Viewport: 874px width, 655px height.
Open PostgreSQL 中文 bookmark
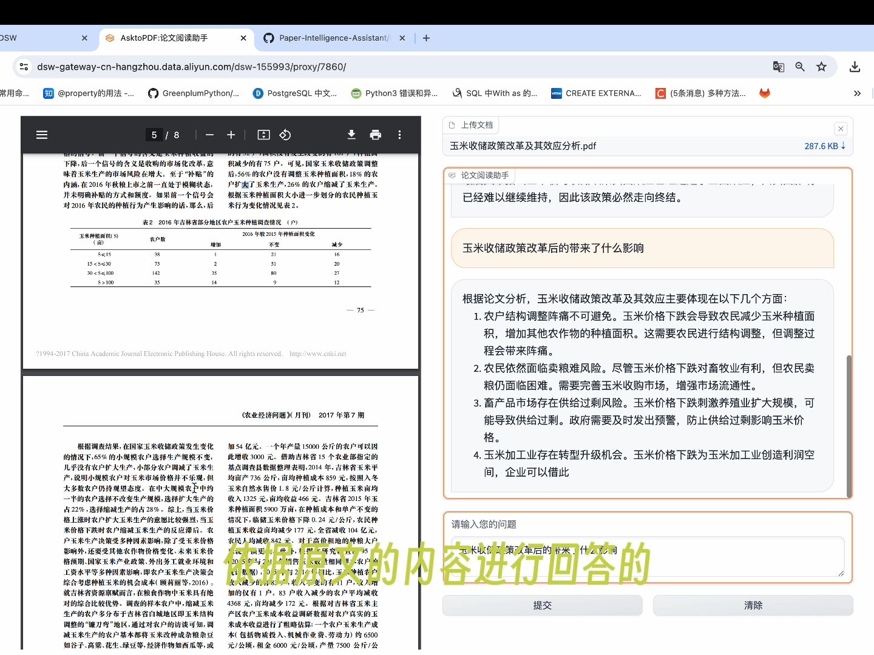click(295, 93)
